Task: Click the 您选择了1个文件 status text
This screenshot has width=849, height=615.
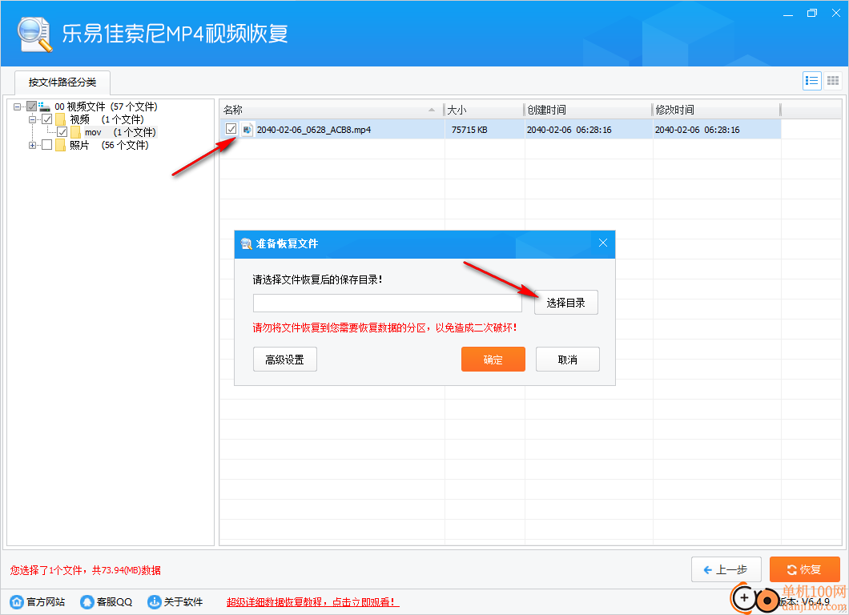Action: coord(86,570)
